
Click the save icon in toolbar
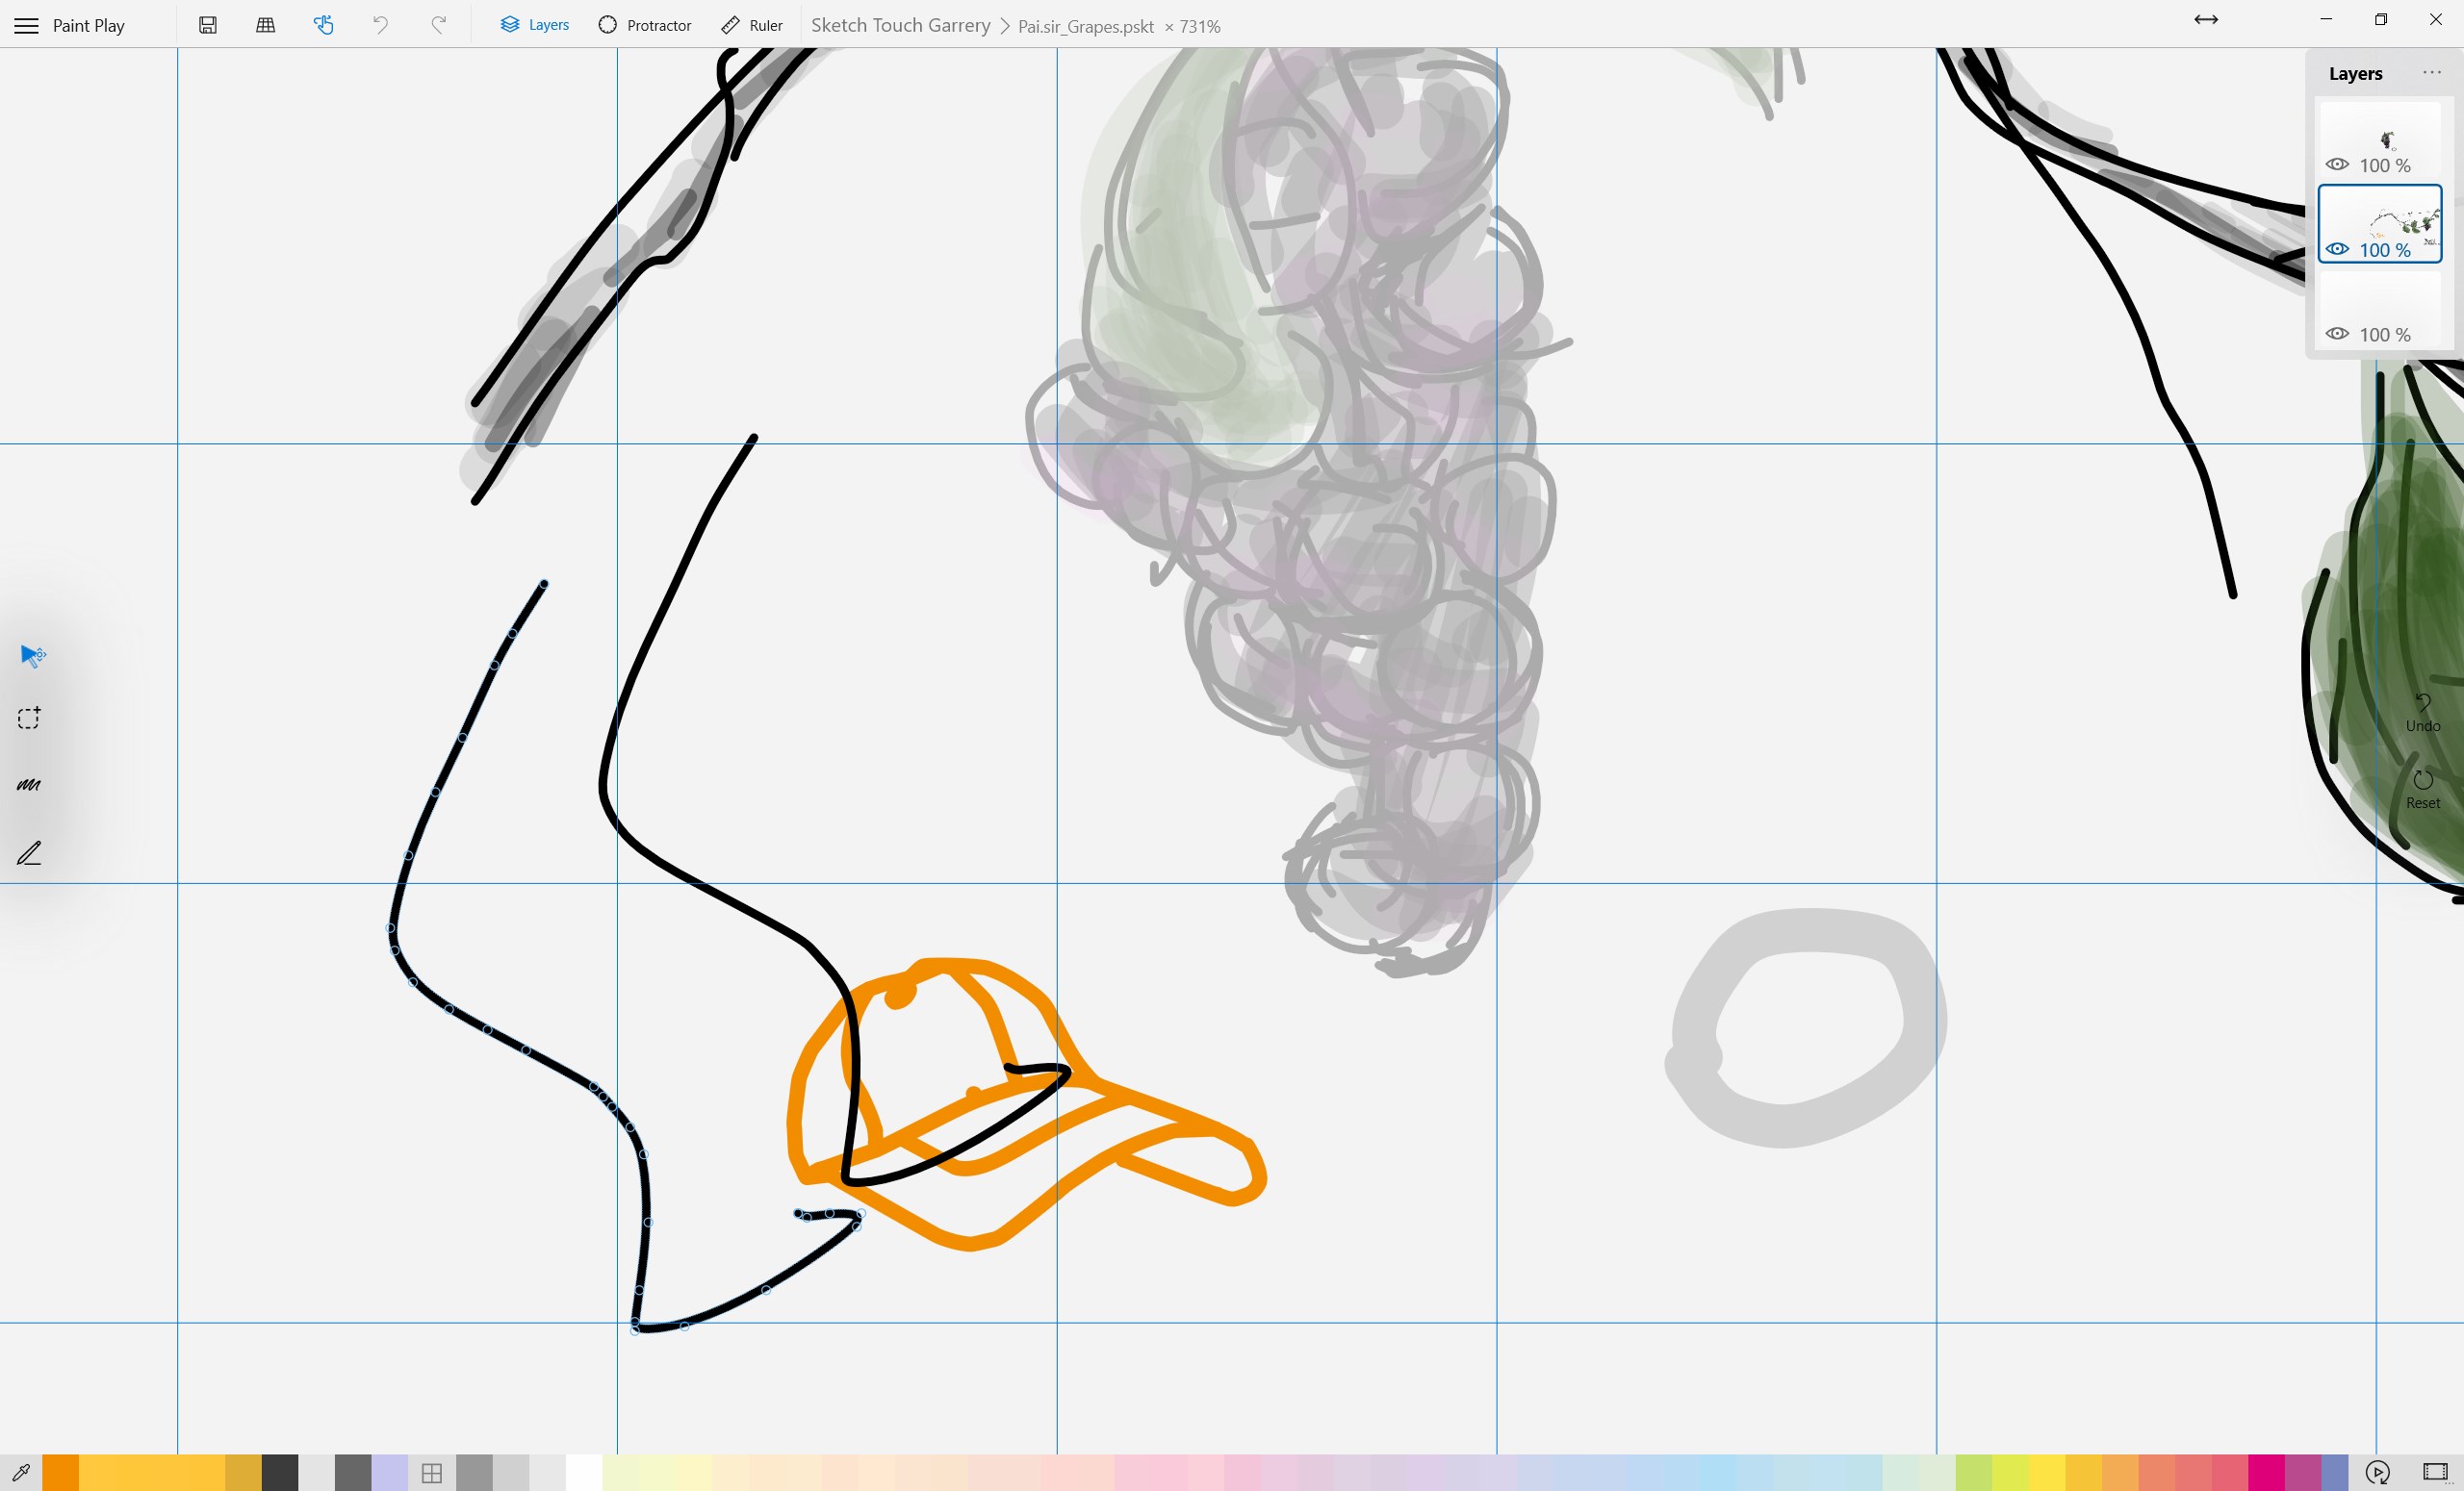(x=208, y=25)
